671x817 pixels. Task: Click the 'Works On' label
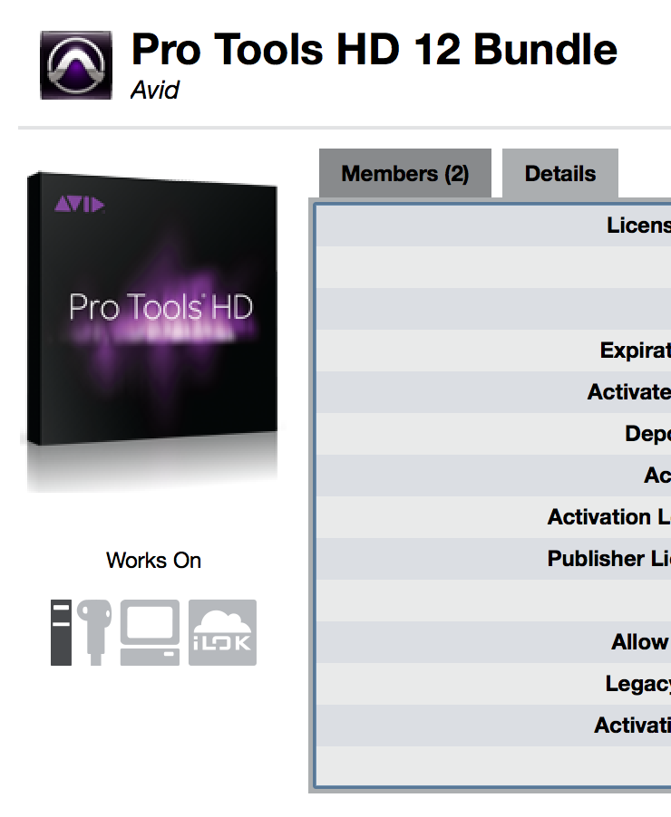click(x=153, y=561)
